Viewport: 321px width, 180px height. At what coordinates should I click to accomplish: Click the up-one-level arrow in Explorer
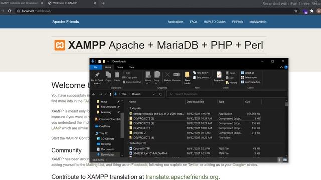click(110, 94)
